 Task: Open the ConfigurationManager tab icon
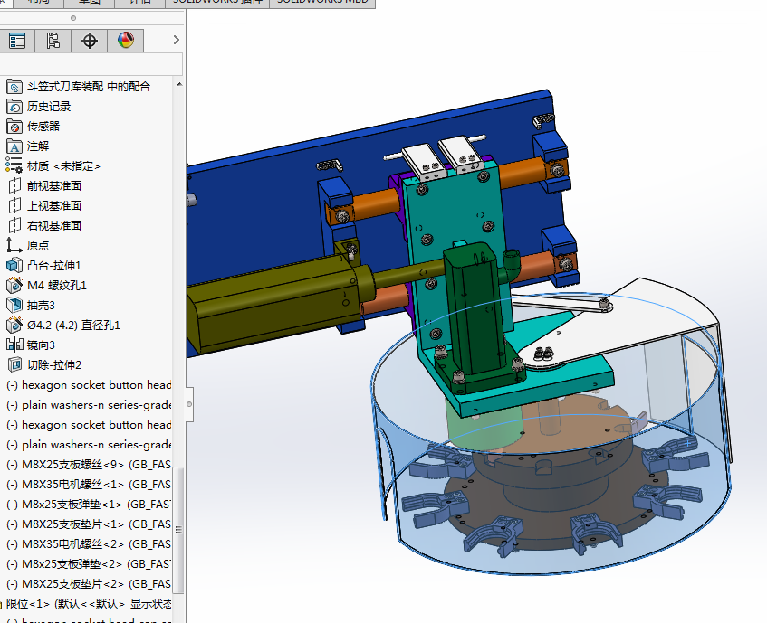(x=53, y=40)
